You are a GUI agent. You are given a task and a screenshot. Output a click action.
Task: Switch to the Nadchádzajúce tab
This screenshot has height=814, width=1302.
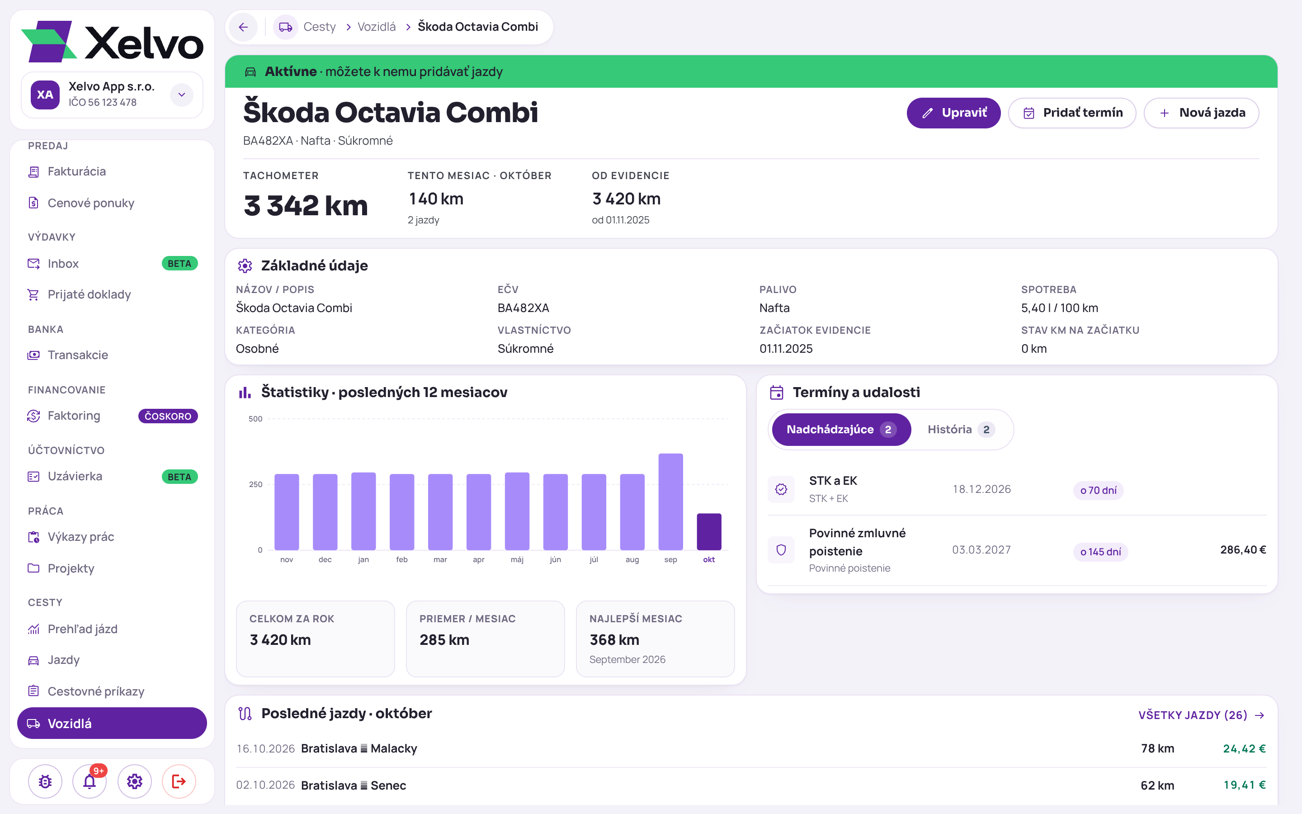[x=841, y=430]
